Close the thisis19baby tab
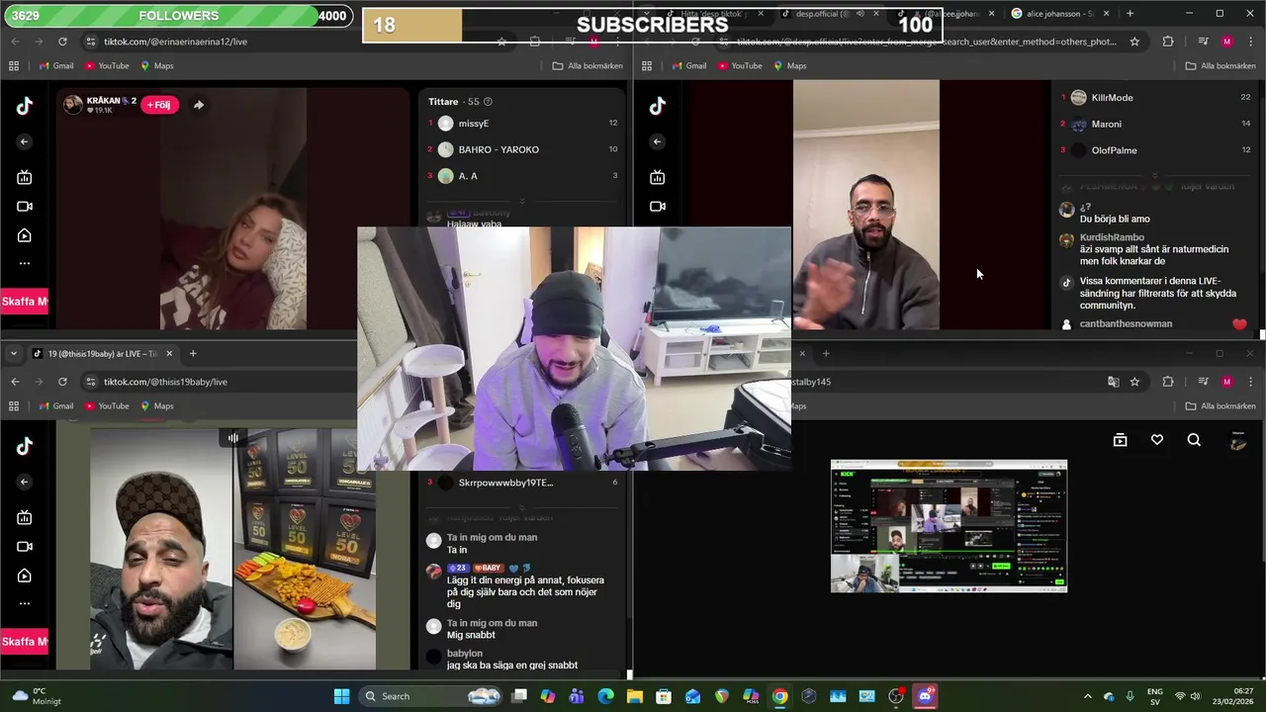The height and width of the screenshot is (712, 1266). [x=169, y=354]
